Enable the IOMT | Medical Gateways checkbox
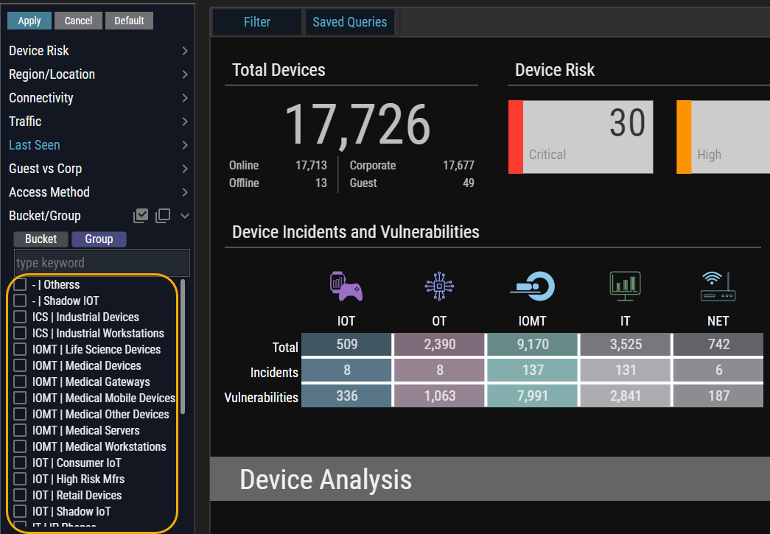The image size is (770, 534). click(20, 382)
